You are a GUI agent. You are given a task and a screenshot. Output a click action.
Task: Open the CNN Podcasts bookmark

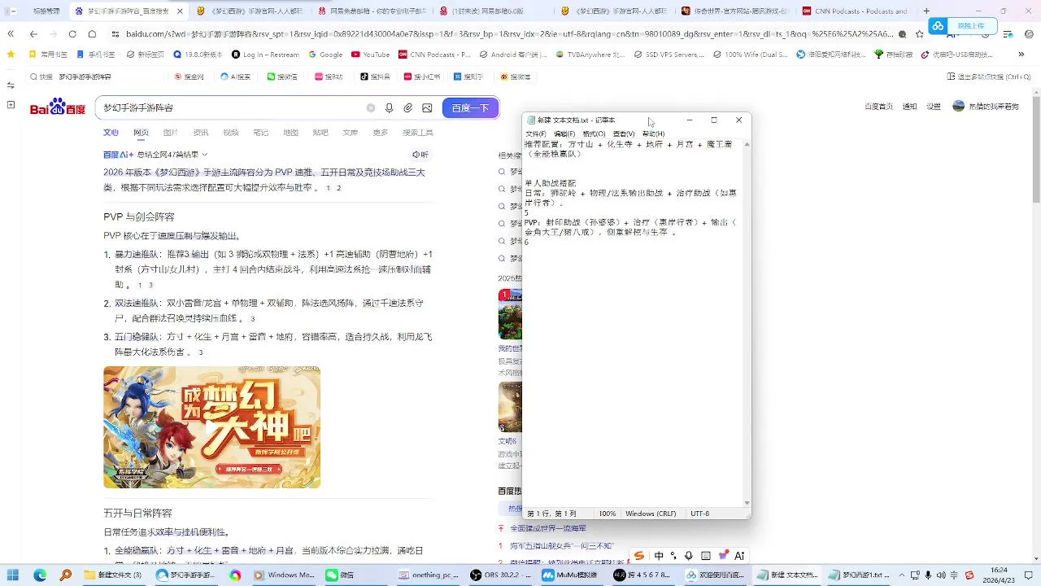pyautogui.click(x=435, y=55)
